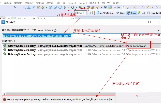Open back history dropdown arrow
The width and height of the screenshot is (161, 103).
click(x=152, y=7)
